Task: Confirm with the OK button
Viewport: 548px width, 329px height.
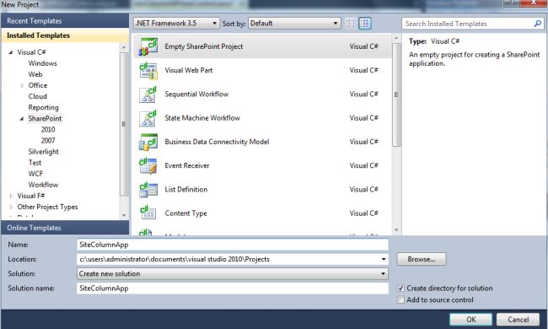Action: (470, 319)
